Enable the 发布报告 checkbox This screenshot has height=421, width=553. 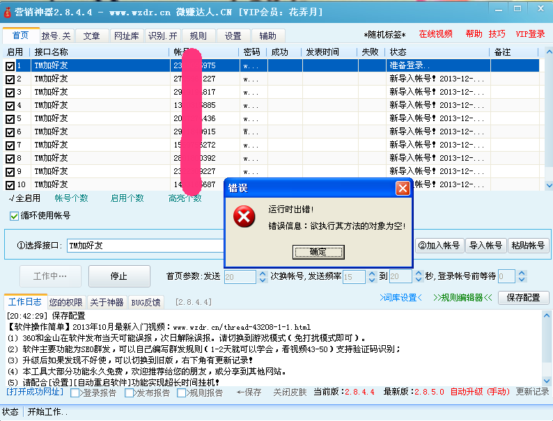pyautogui.click(x=129, y=392)
